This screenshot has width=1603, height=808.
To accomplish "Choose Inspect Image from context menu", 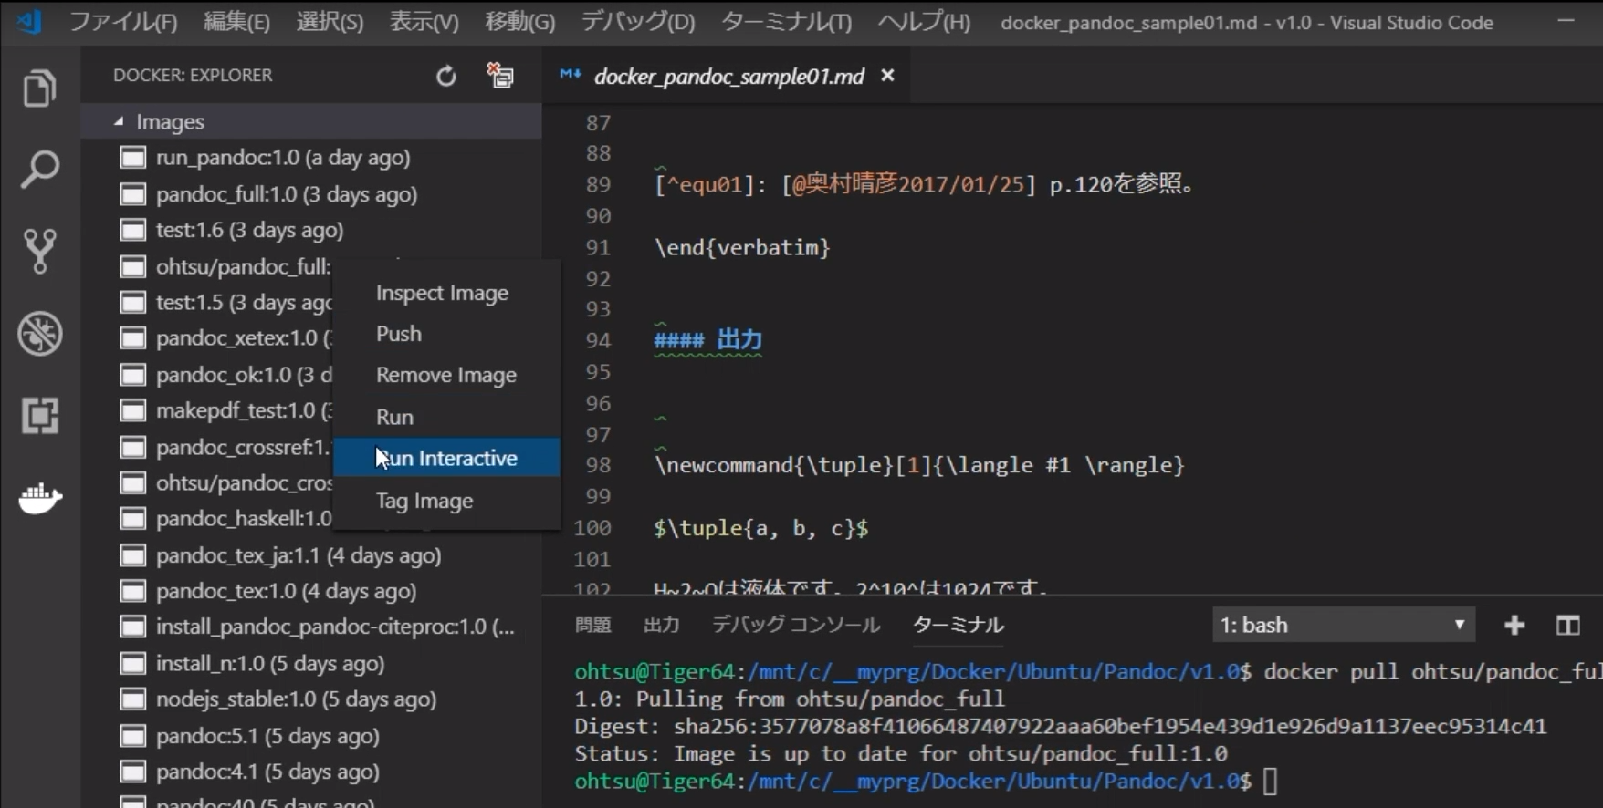I will coord(446,293).
